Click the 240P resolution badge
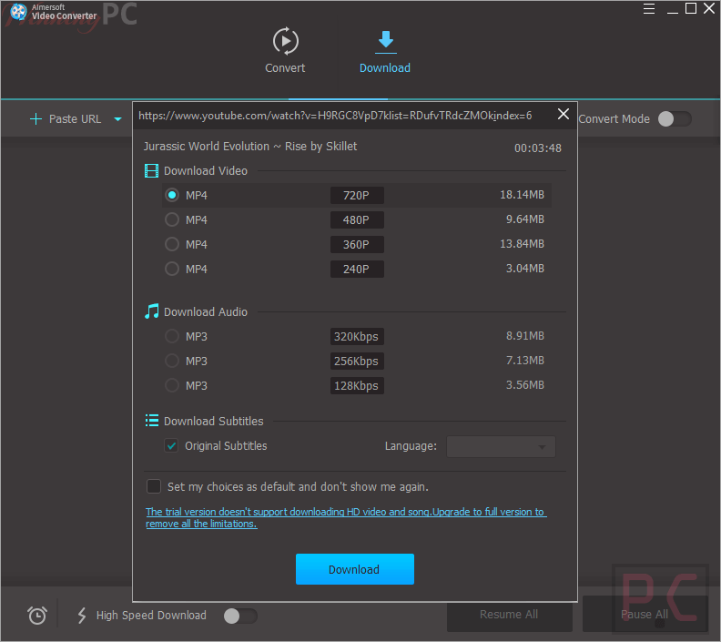The width and height of the screenshot is (721, 642). pyautogui.click(x=357, y=269)
